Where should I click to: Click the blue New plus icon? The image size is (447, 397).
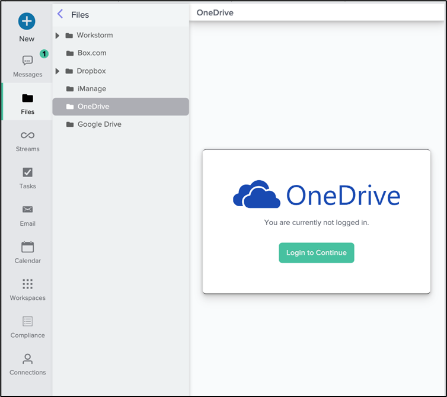(27, 21)
